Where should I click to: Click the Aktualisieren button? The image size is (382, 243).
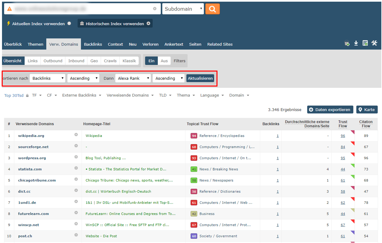[x=200, y=78]
